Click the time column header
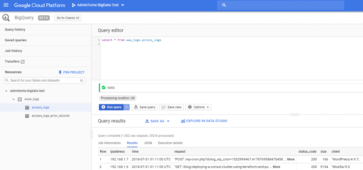Screen dimensions: 363x170 click(135, 152)
